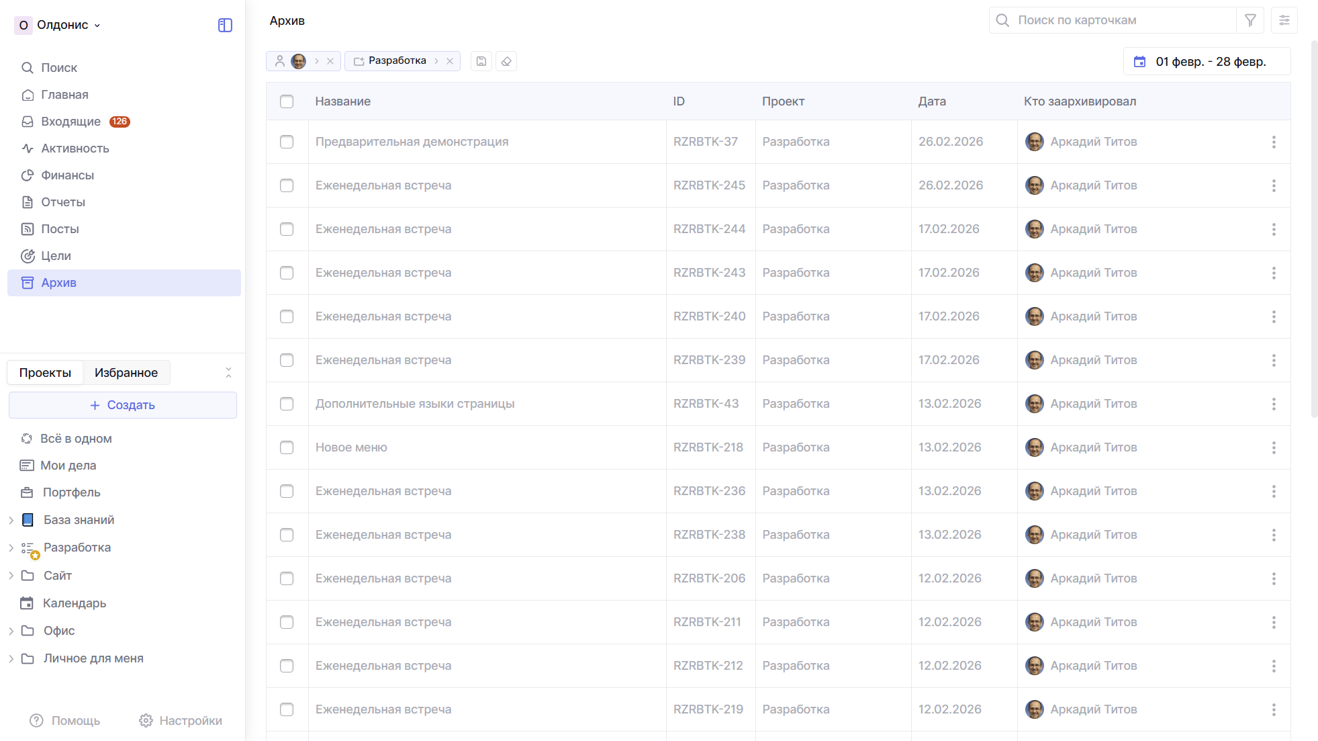Open view settings sliders icon
1318x741 pixels.
point(1284,20)
